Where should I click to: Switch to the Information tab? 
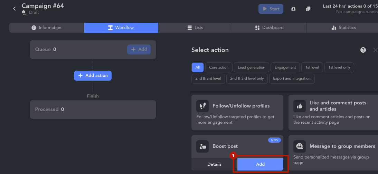click(x=47, y=28)
